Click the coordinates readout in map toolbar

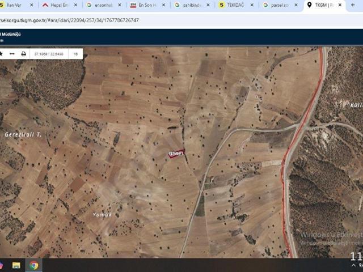[x=49, y=54]
